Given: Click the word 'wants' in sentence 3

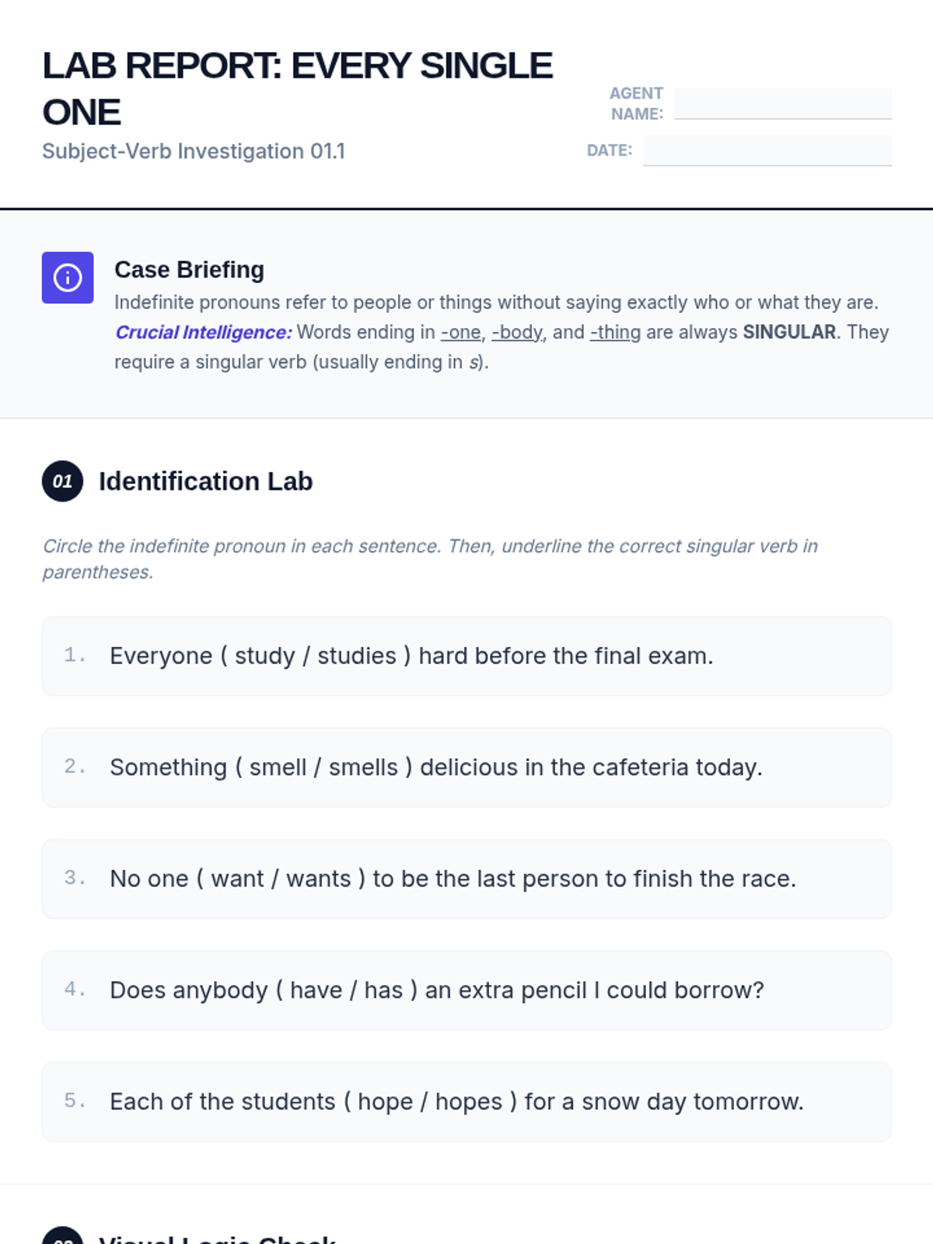Looking at the screenshot, I should tap(319, 879).
